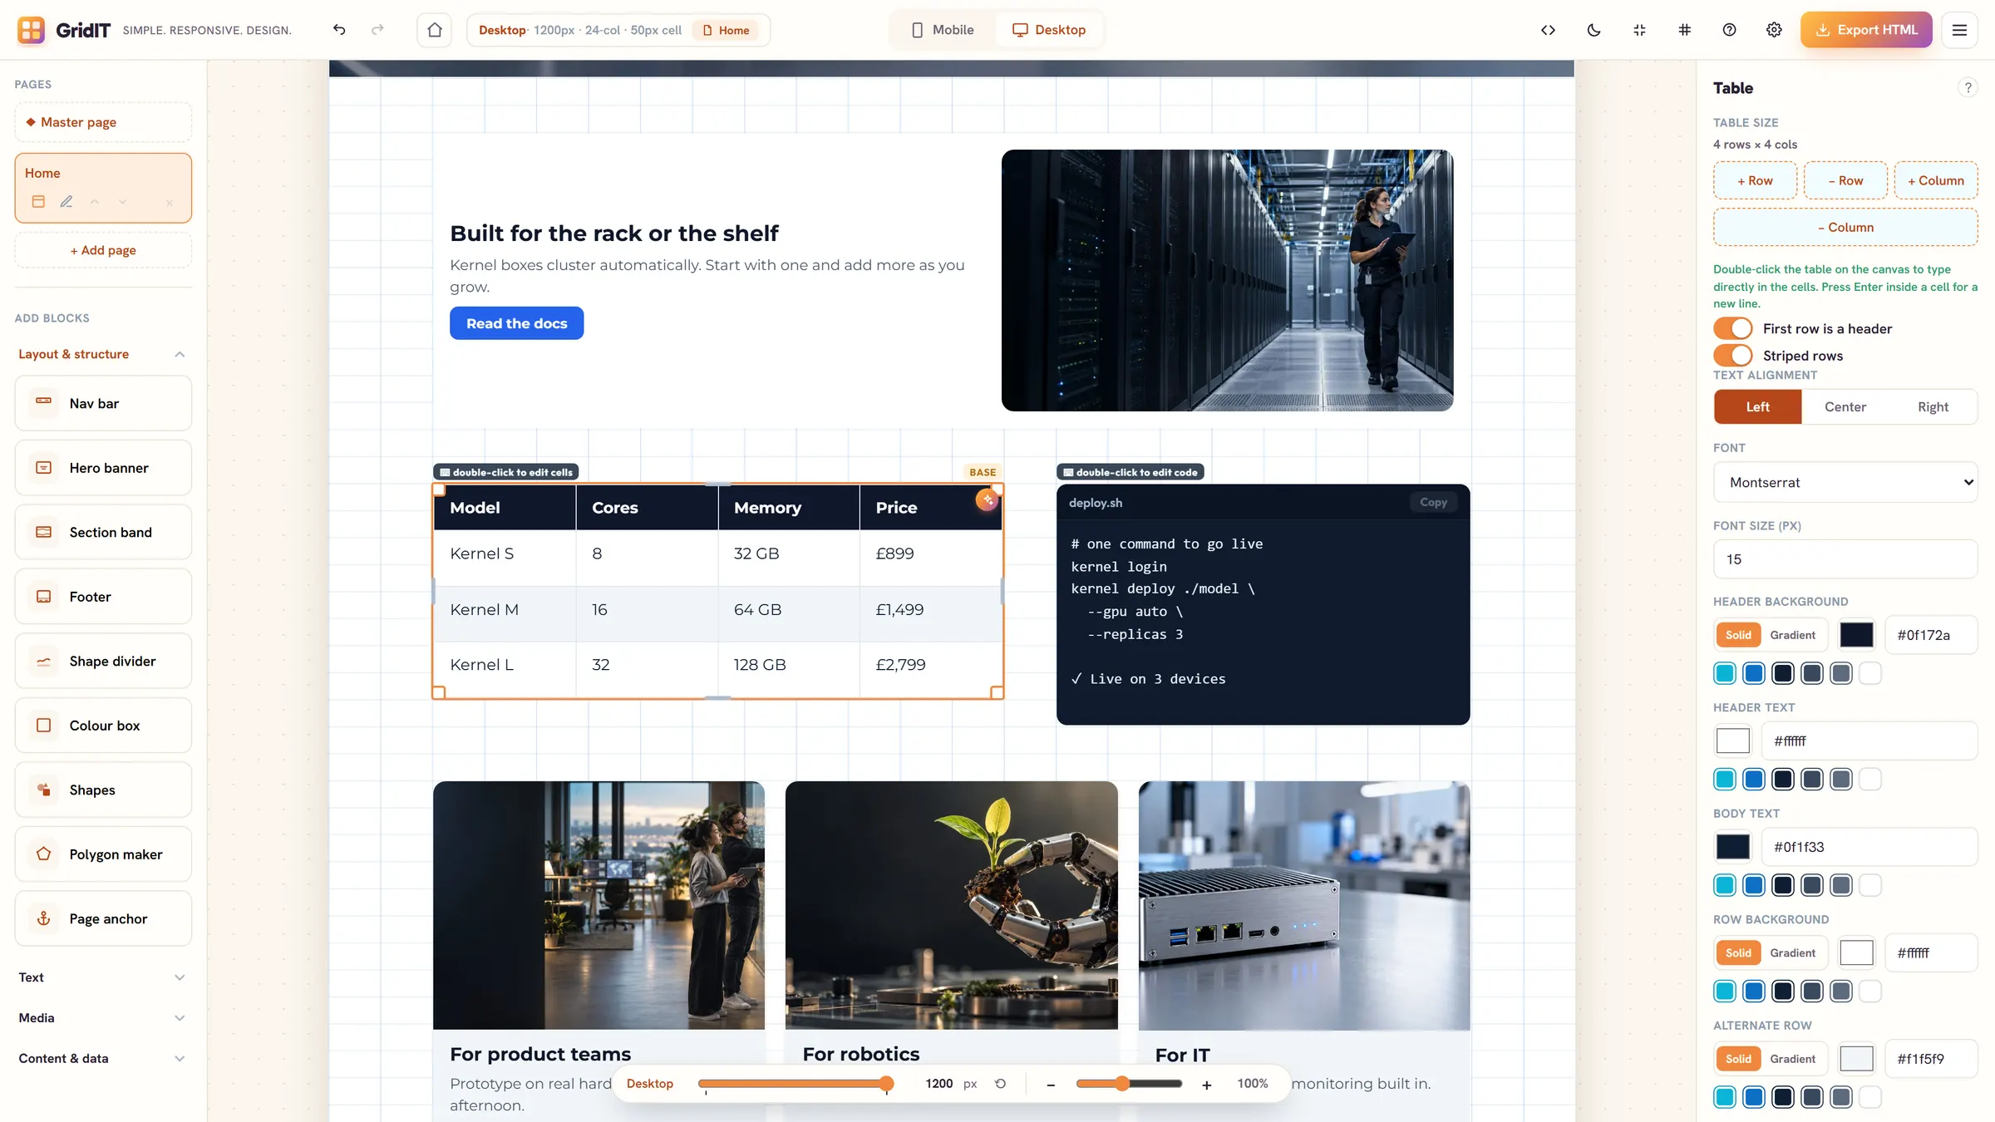
Task: Adjust the canvas width slider
Action: (x=796, y=1084)
